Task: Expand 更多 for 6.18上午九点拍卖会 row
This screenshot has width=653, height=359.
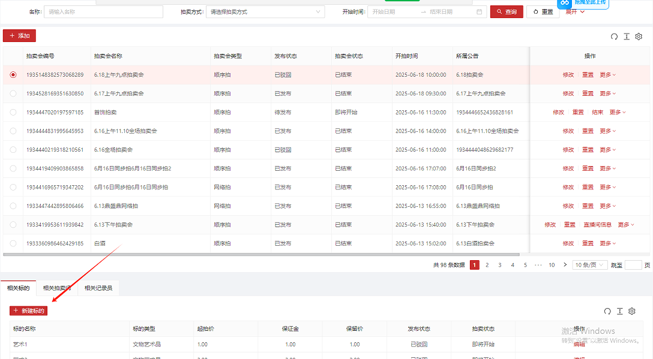Action: click(x=607, y=75)
